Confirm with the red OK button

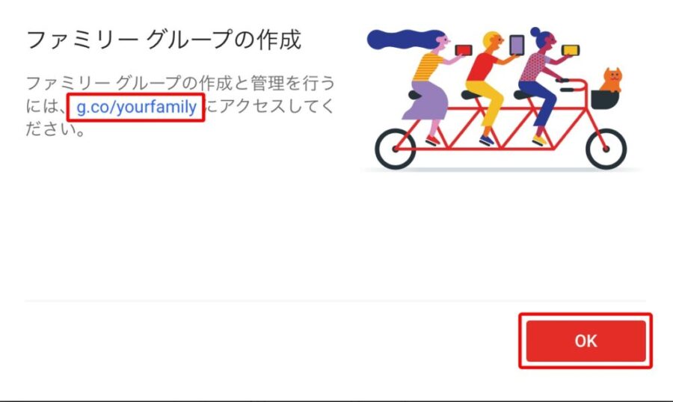[x=586, y=341]
